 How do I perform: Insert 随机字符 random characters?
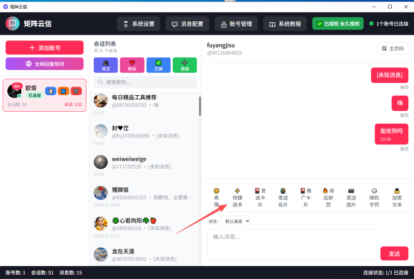[x=374, y=197]
